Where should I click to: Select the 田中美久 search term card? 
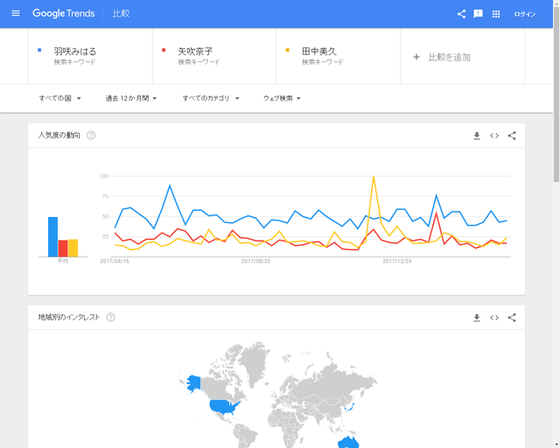(x=339, y=56)
